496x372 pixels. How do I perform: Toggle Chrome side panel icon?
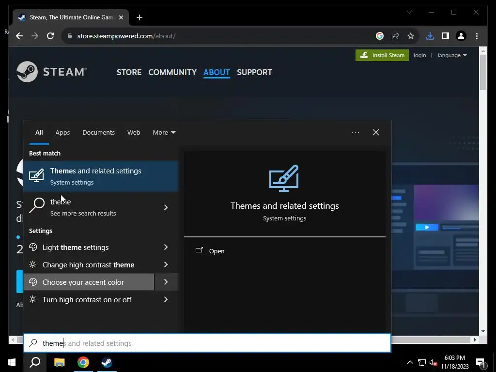click(446, 36)
